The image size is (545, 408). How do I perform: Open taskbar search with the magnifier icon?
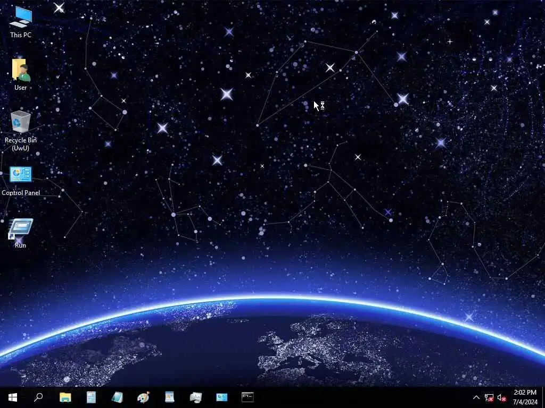(x=38, y=397)
